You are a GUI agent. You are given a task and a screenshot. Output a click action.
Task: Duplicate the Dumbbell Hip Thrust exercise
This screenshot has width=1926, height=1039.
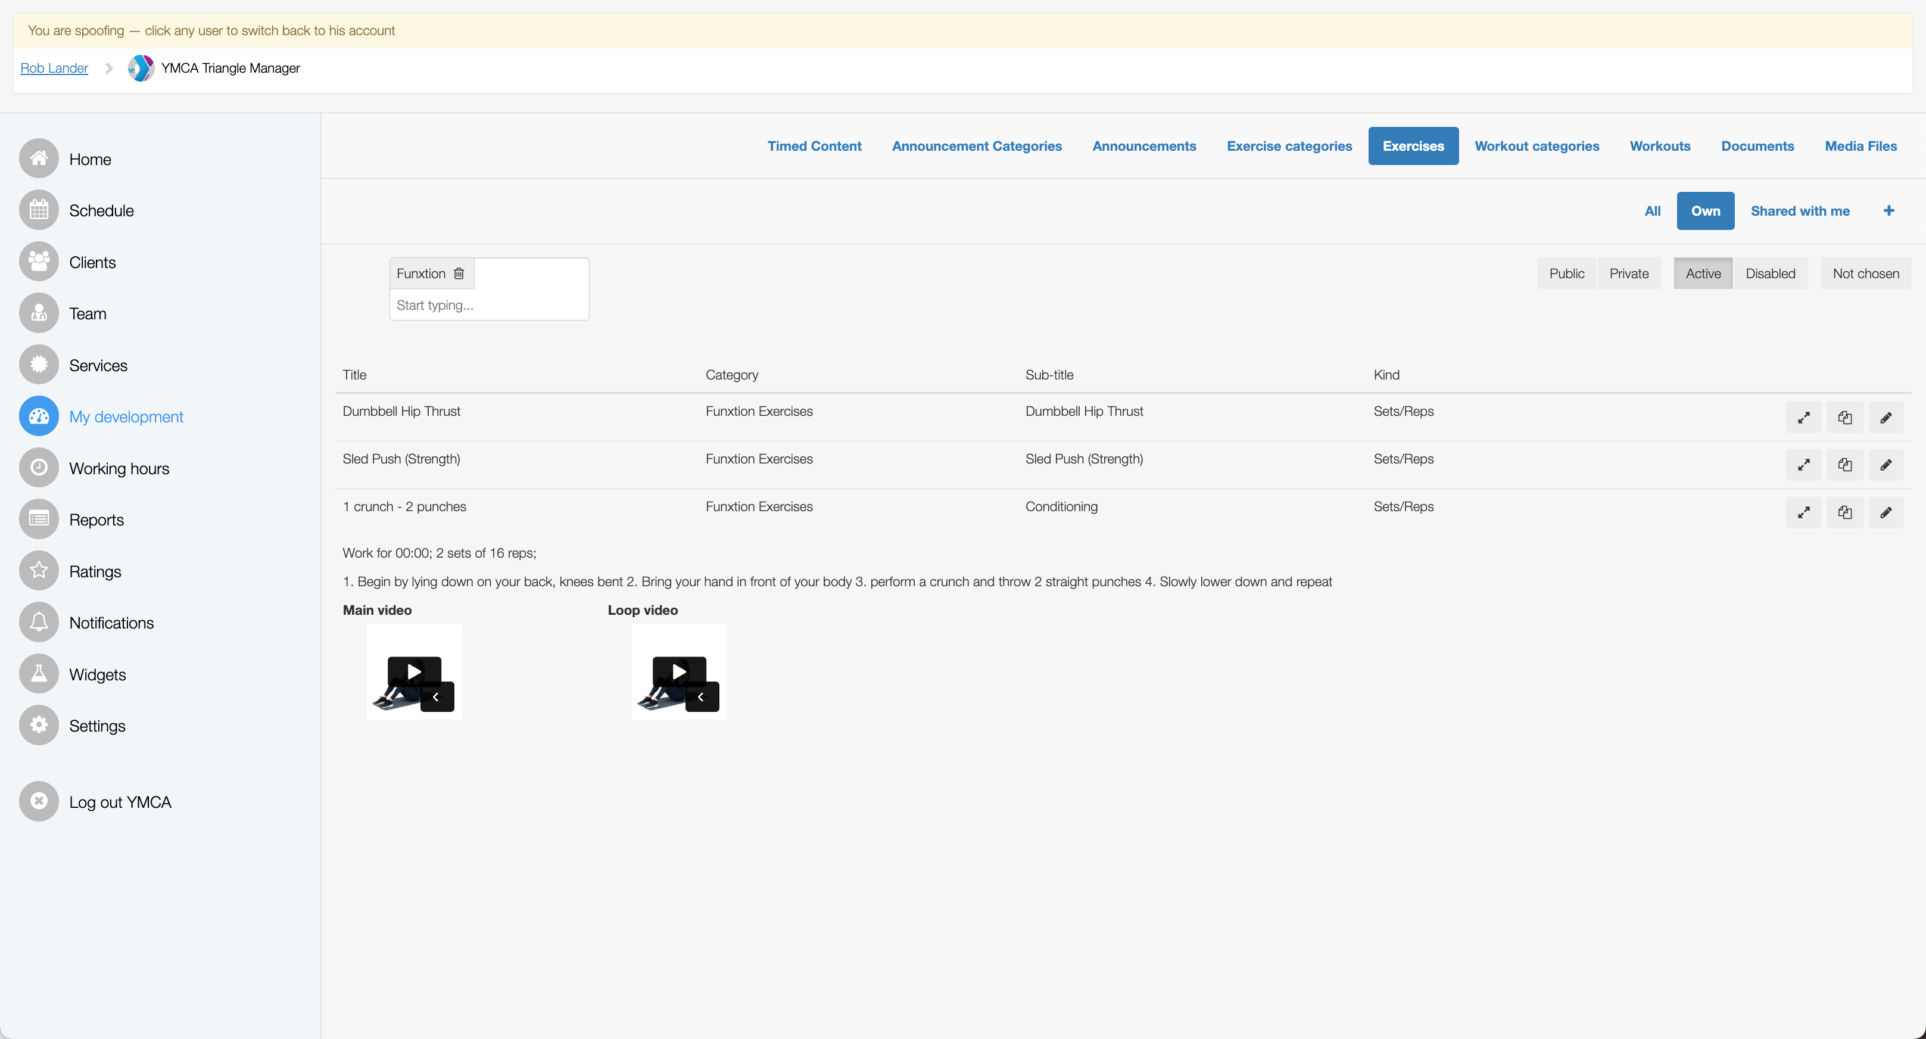pos(1844,418)
